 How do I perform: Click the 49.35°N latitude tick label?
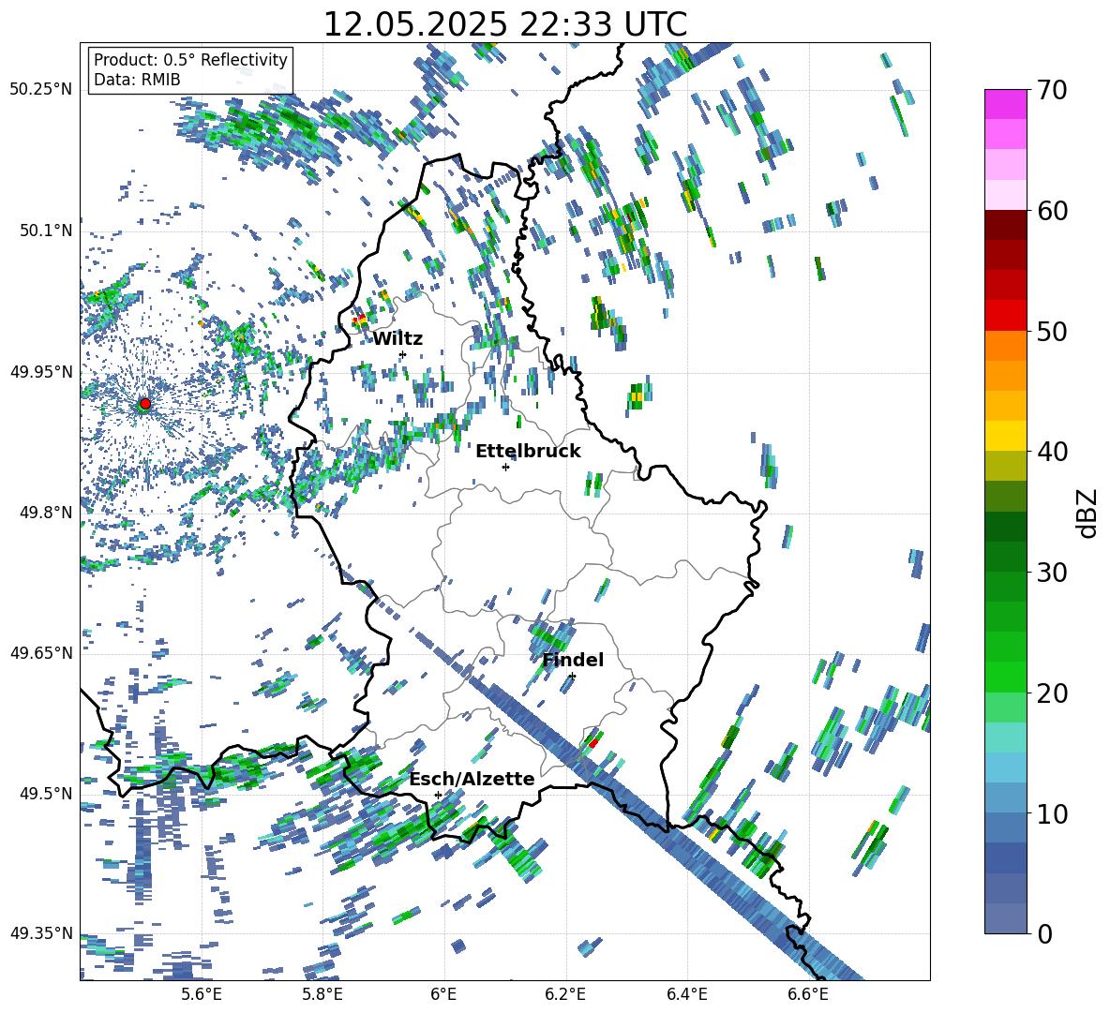click(41, 933)
